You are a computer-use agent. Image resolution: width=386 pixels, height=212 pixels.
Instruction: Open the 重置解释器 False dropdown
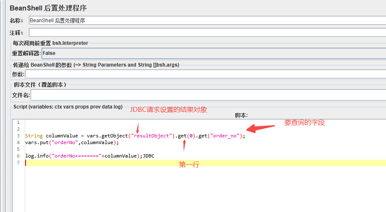(x=214, y=53)
